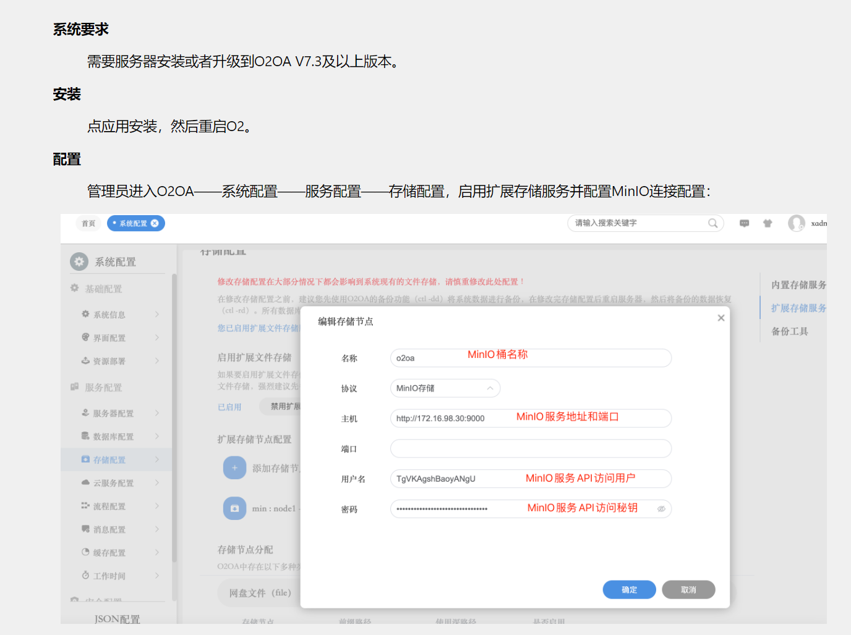Collapse the 基础配置 section
The width and height of the screenshot is (851, 635).
click(x=103, y=289)
